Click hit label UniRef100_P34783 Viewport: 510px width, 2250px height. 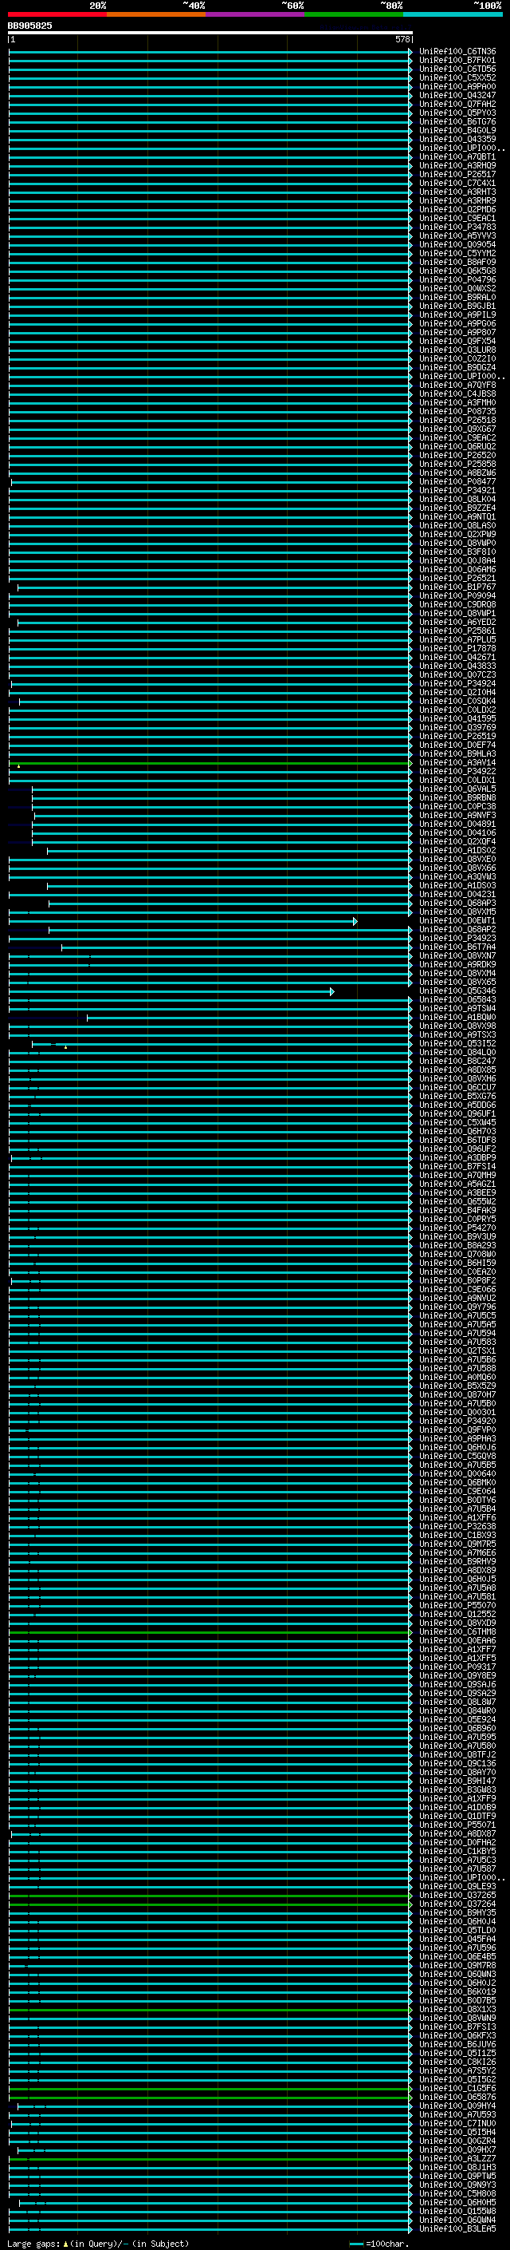pyautogui.click(x=457, y=227)
